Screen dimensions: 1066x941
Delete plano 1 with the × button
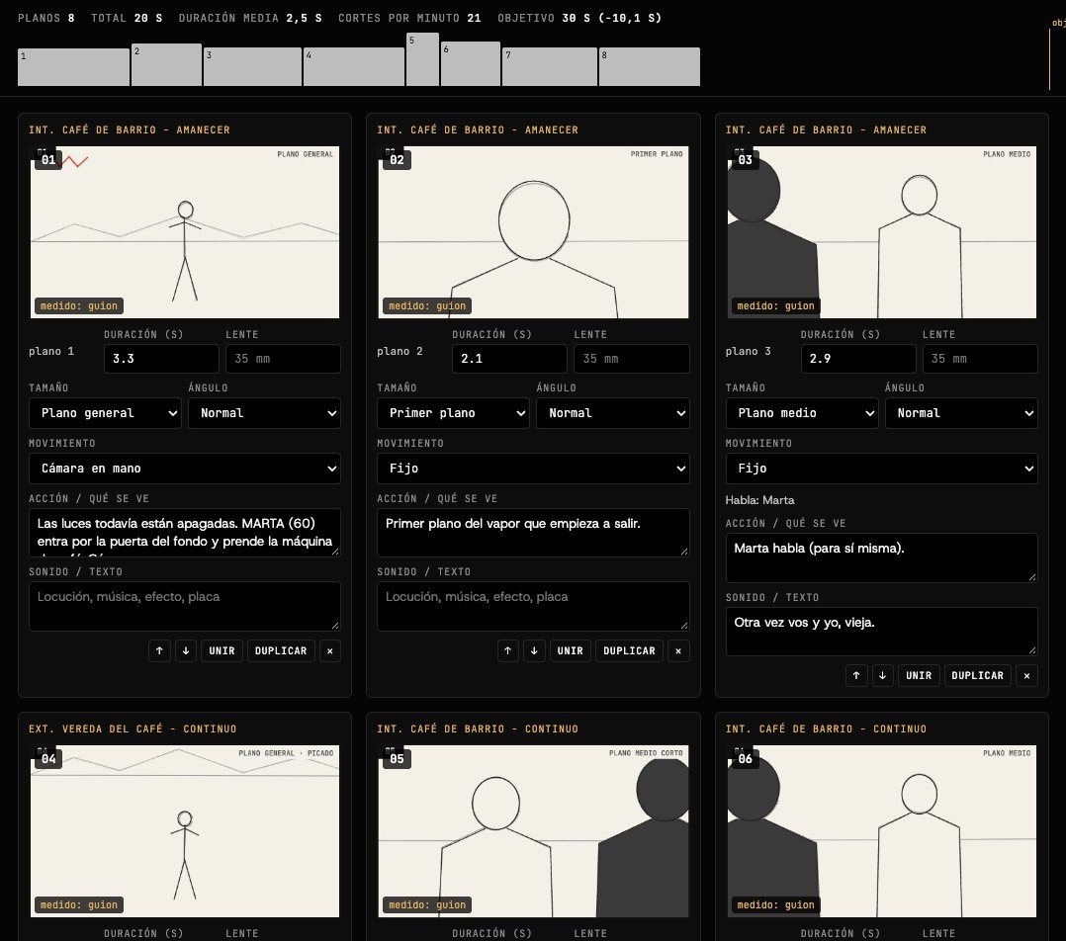(329, 650)
